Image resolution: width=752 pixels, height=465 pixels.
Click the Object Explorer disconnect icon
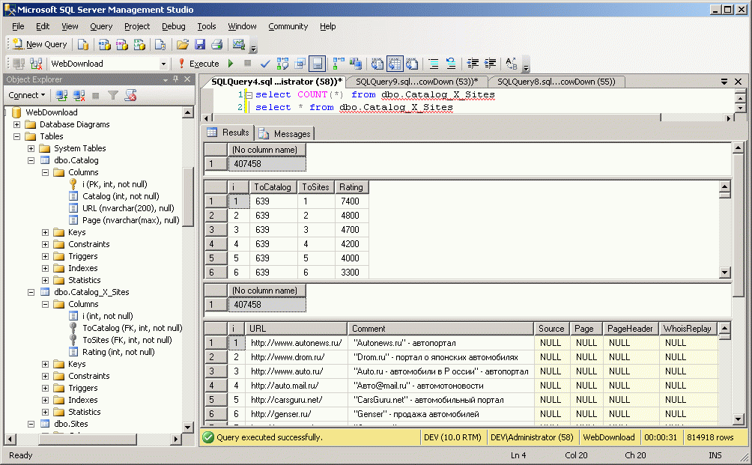pyautogui.click(x=79, y=95)
